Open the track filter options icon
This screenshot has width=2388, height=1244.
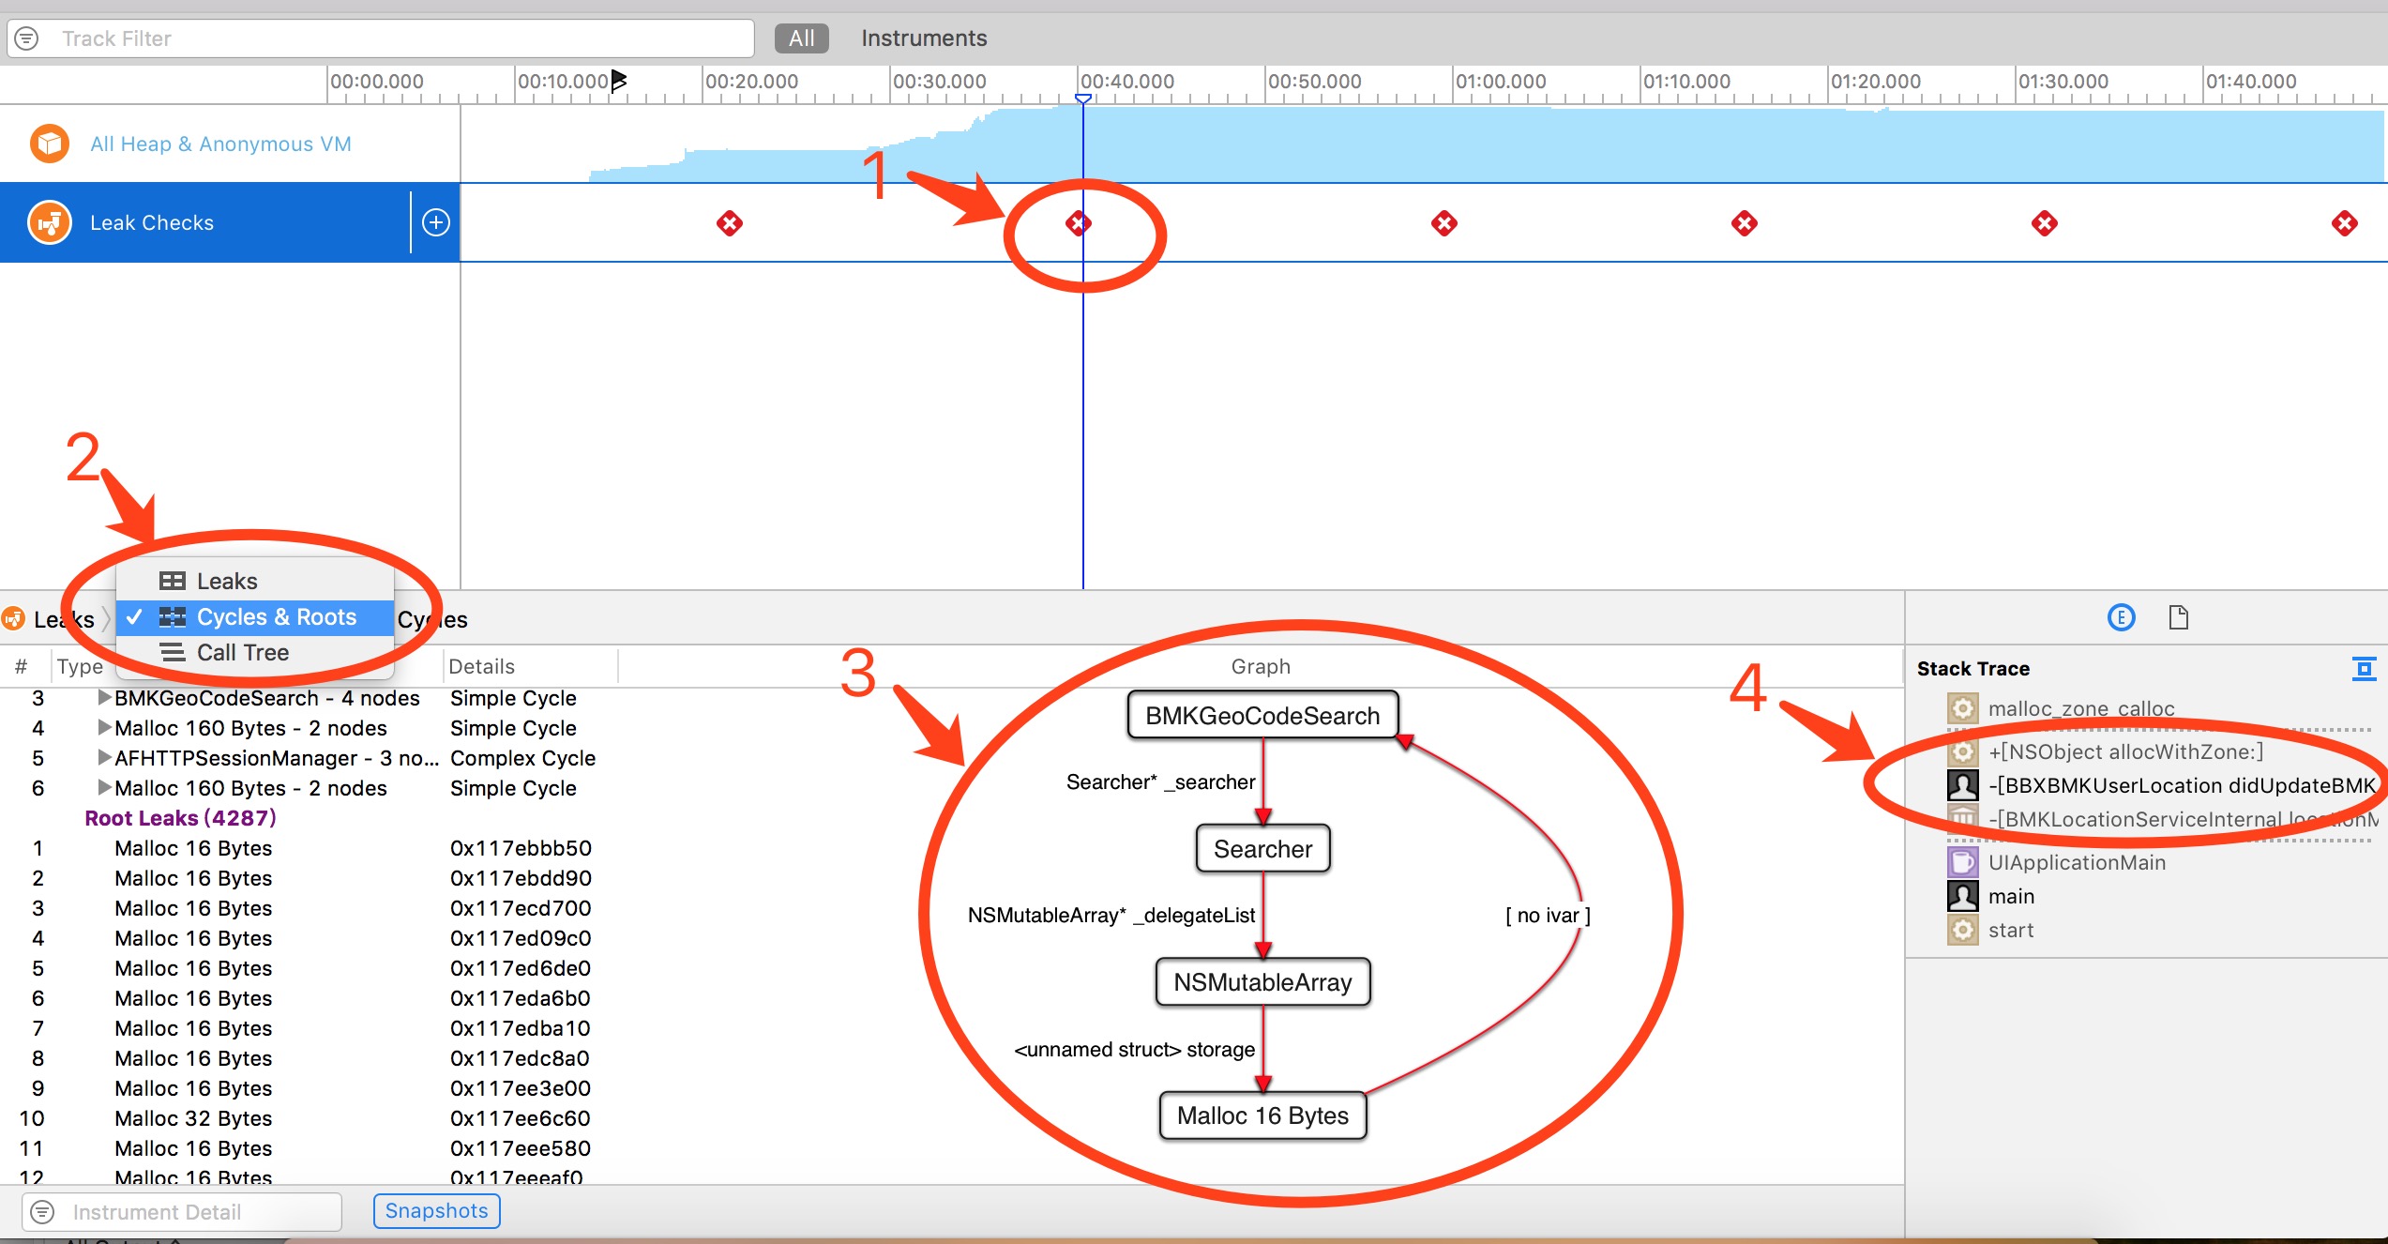(27, 38)
